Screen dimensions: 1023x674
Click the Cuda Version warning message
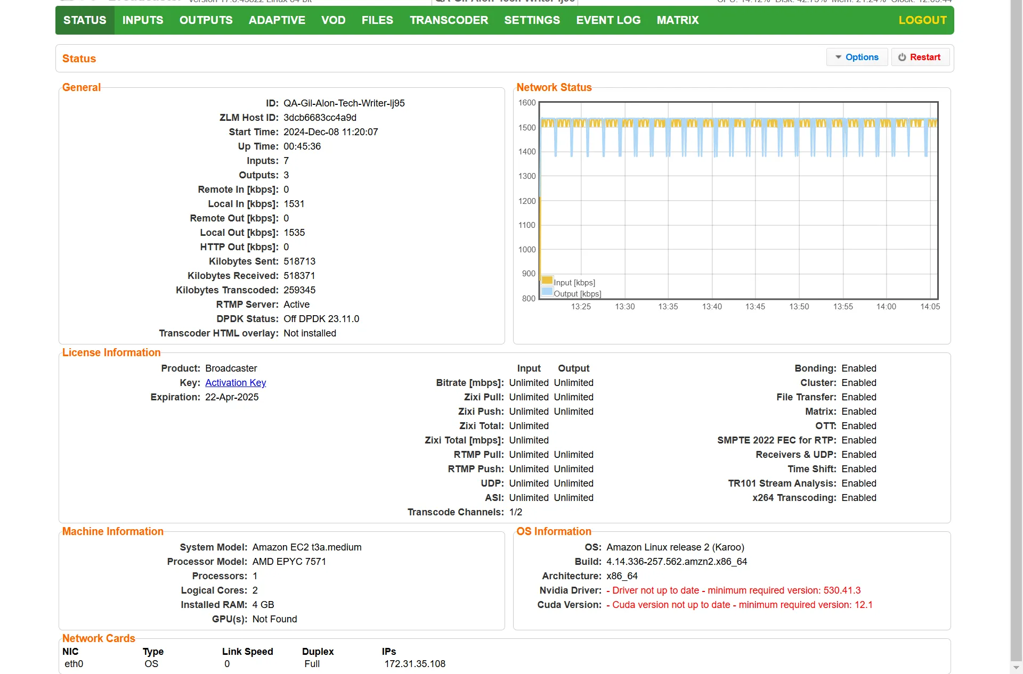click(740, 605)
